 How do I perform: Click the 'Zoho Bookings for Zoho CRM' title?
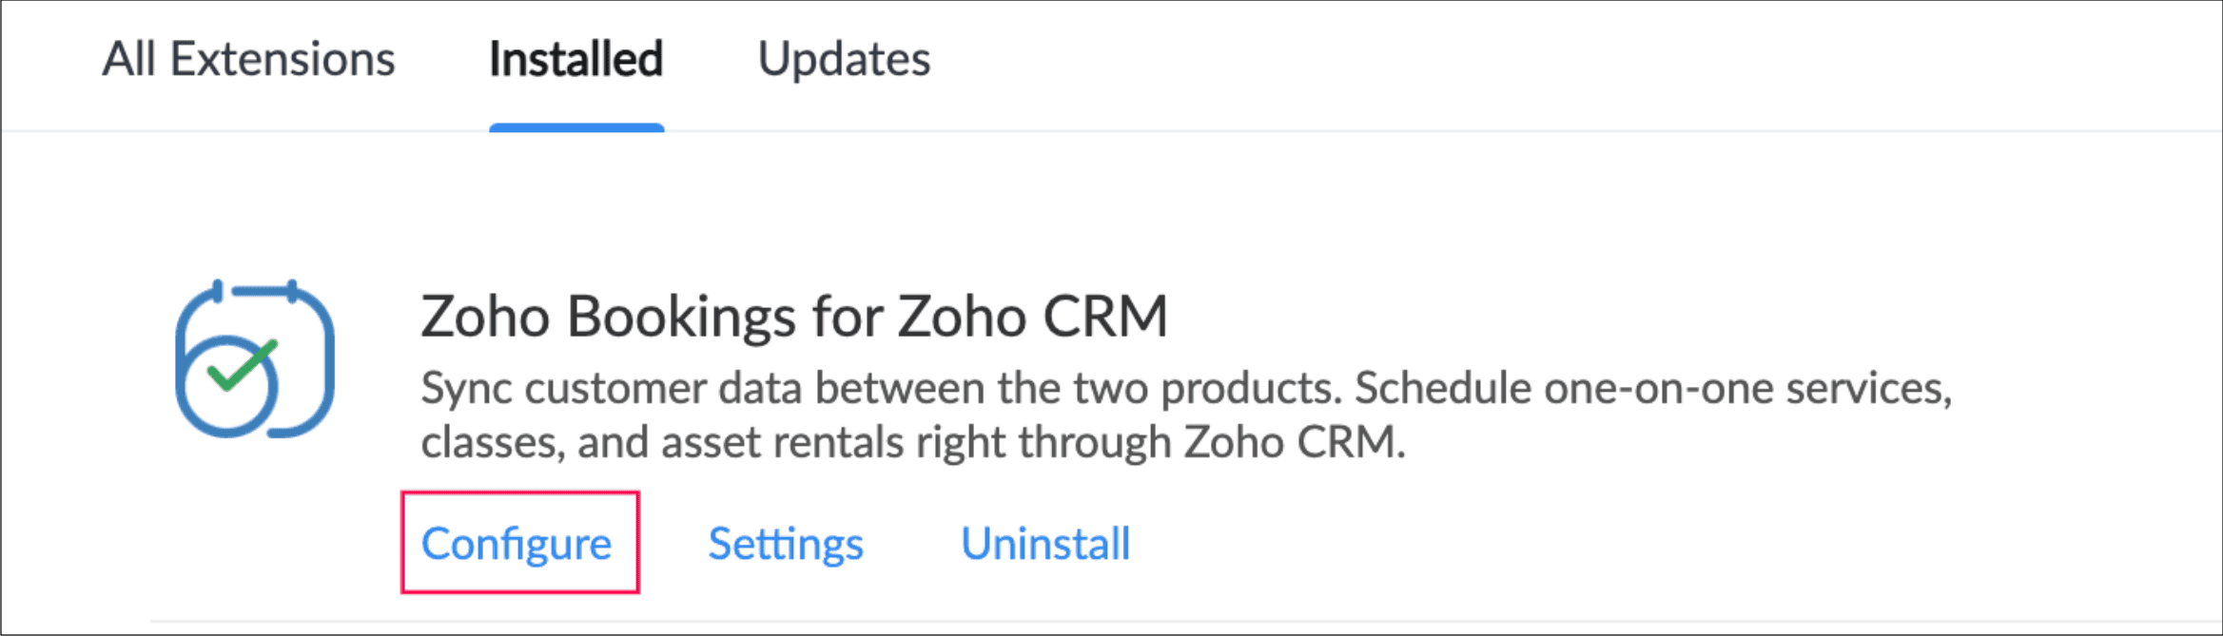[x=793, y=316]
